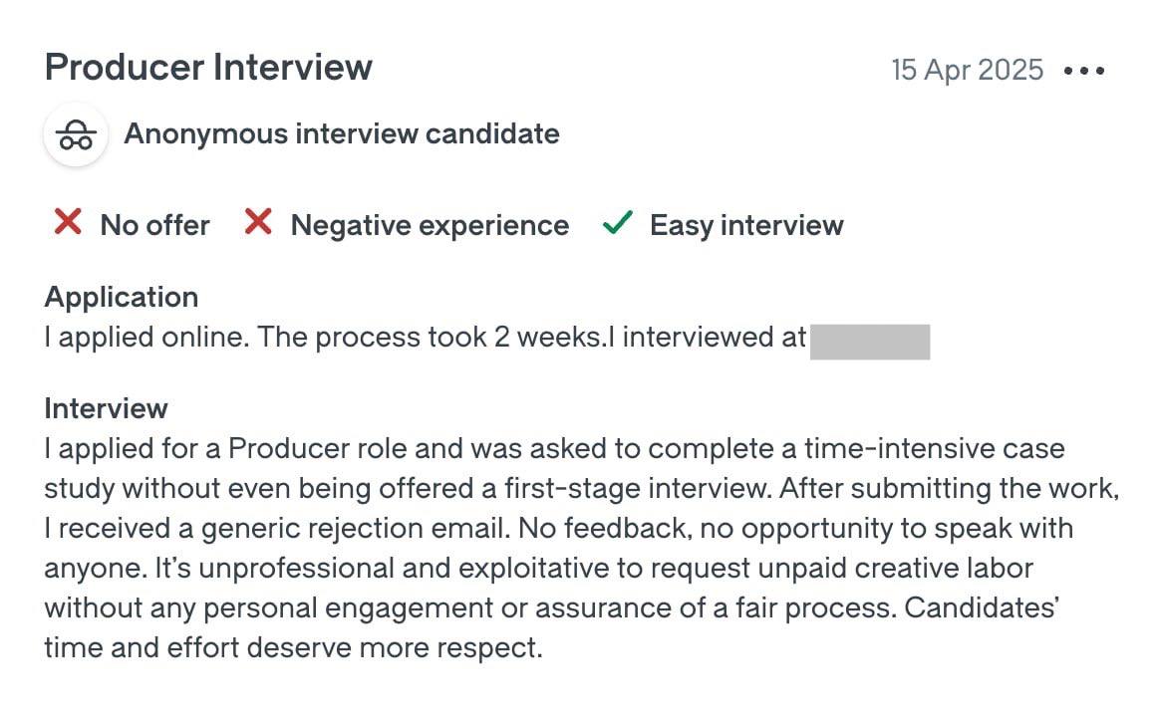Click the red X beside Negative experience
The height and width of the screenshot is (723, 1162).
tap(258, 224)
